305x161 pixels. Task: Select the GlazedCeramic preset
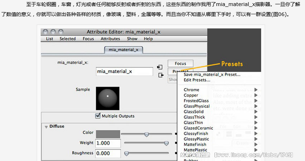198,128
